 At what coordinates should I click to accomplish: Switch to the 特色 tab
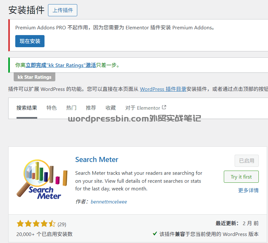point(52,107)
